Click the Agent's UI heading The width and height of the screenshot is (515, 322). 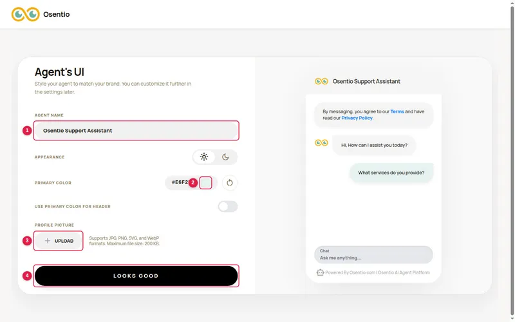59,72
